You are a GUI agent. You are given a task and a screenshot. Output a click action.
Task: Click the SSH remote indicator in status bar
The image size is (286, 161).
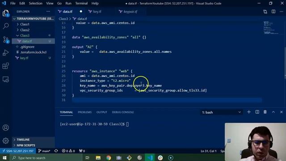(x=18, y=151)
